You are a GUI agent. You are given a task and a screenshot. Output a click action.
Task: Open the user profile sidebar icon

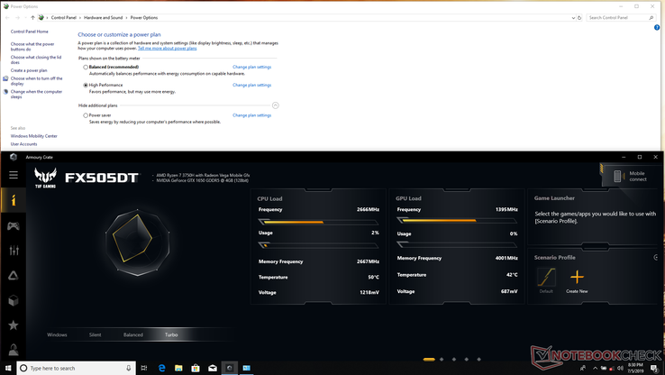click(x=14, y=350)
